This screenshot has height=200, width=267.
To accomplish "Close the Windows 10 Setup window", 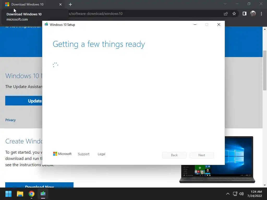I will tap(219, 25).
